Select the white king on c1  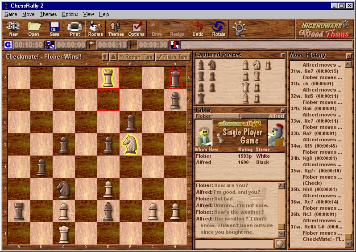point(63,233)
